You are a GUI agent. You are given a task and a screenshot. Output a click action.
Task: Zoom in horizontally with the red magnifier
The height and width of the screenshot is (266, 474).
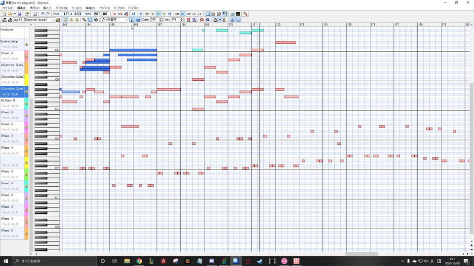coord(188,20)
